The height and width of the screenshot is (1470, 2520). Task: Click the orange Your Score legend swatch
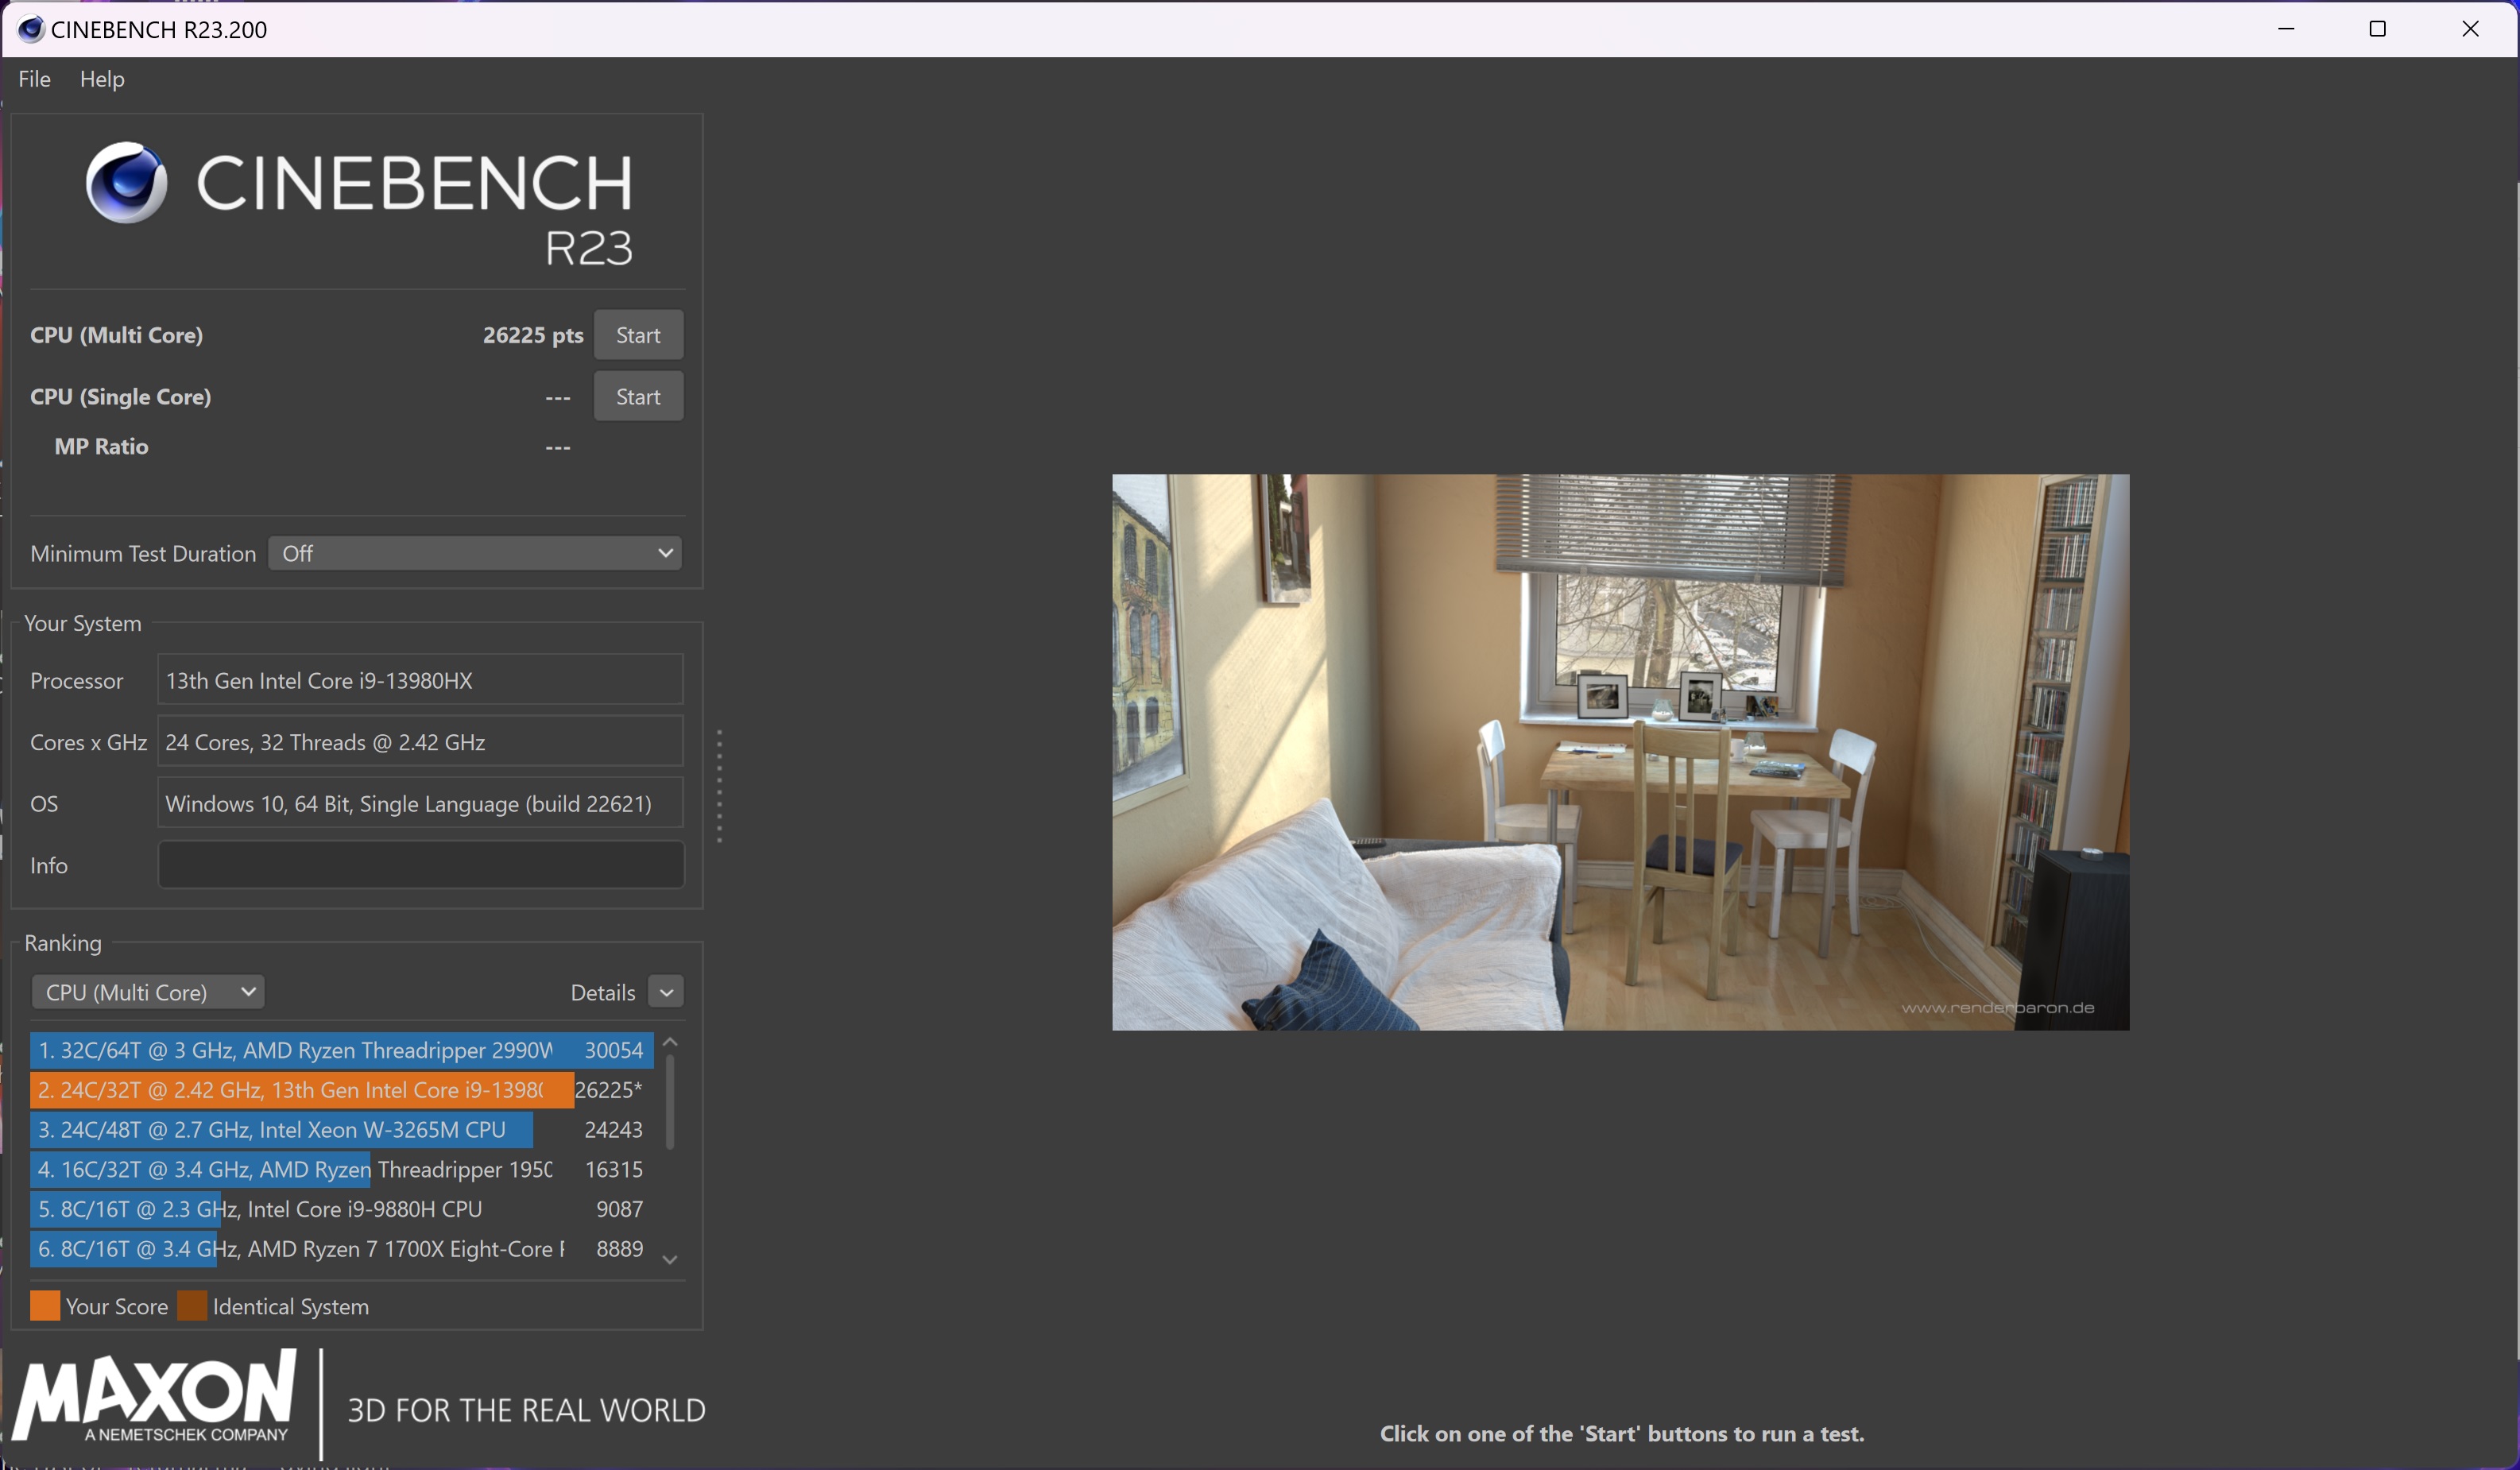(x=45, y=1306)
